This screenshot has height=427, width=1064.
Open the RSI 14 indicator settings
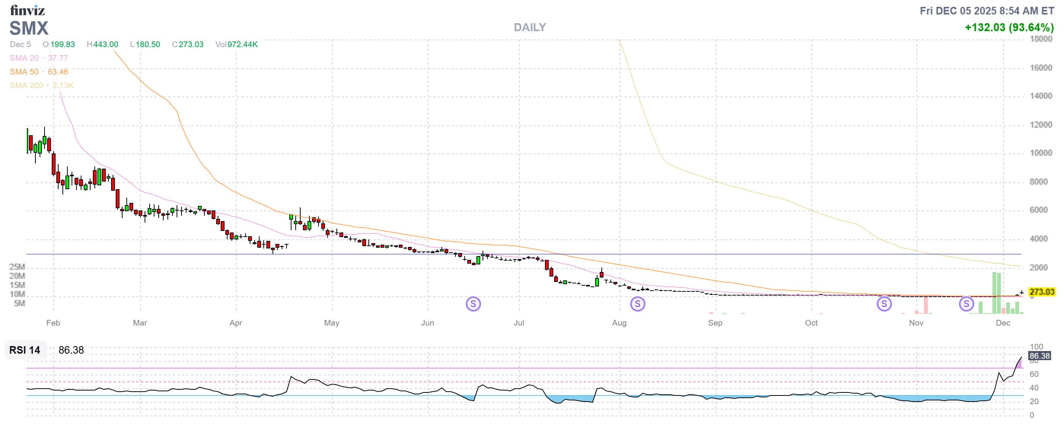[x=25, y=350]
